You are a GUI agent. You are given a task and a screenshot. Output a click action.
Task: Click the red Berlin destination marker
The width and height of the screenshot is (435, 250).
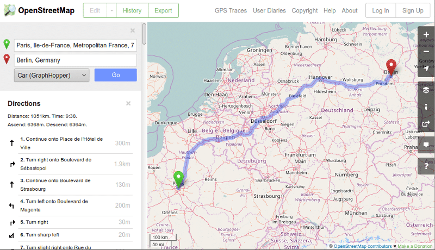tap(390, 67)
